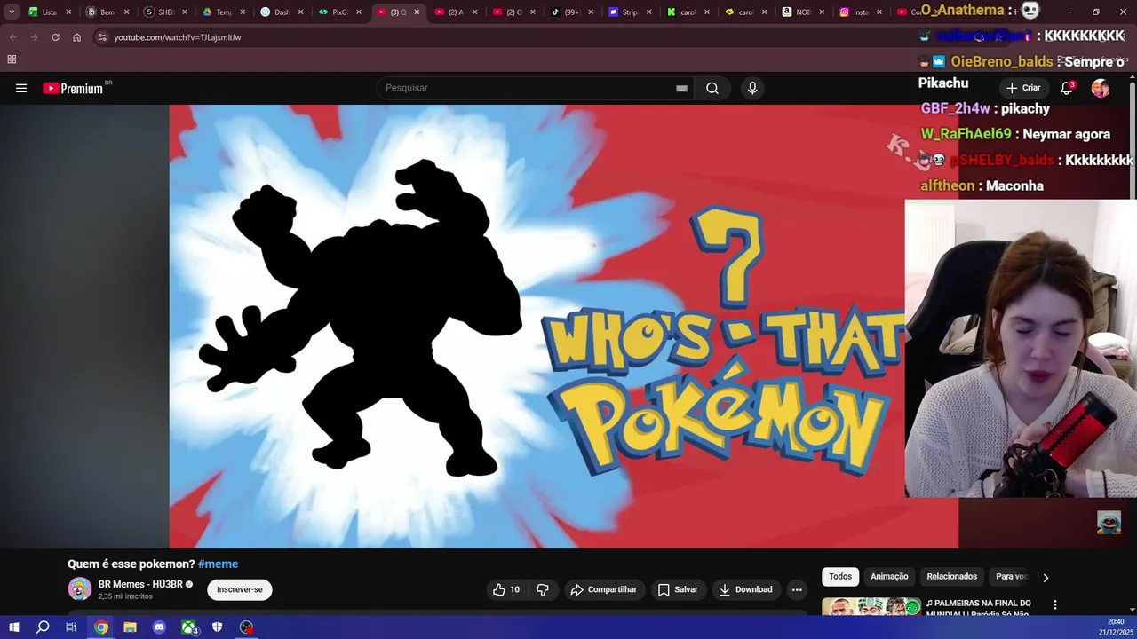
Task: Open the #meme hashtag link
Action: point(219,564)
